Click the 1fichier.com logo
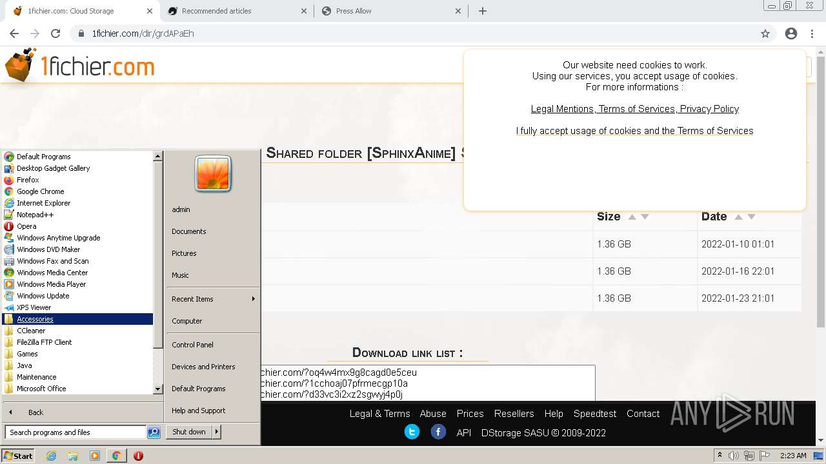Viewport: 826px width, 464px height. (x=80, y=65)
